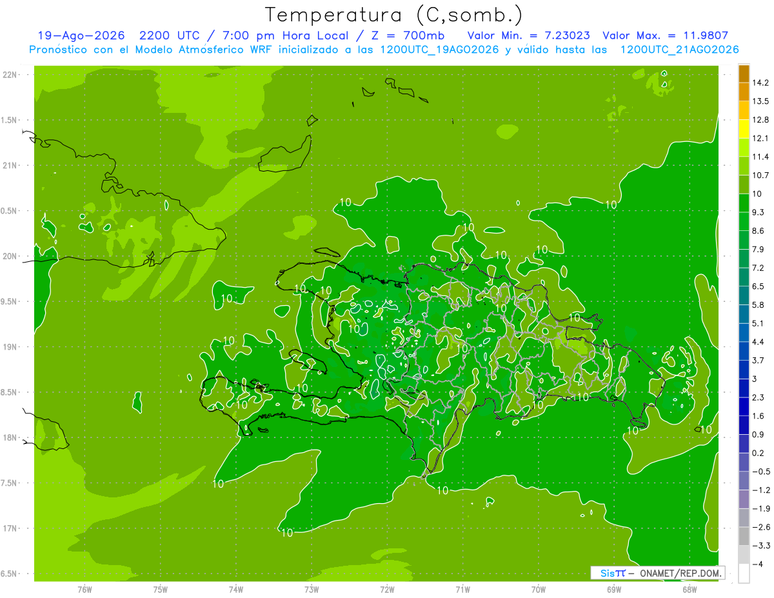The height and width of the screenshot is (598, 774).
Task: Click the '18N' latitude axis label
Action: pyautogui.click(x=11, y=437)
